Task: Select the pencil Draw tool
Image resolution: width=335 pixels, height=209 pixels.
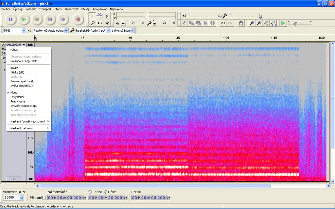Action: (x=107, y=16)
